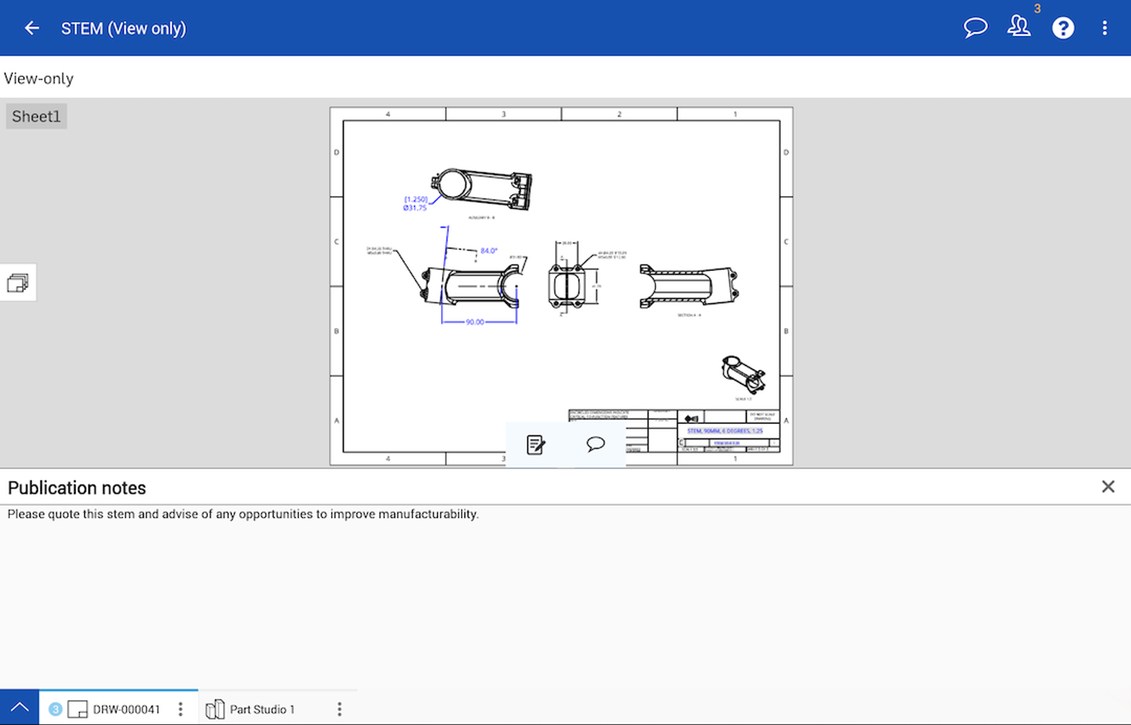Open the comments speech bubble in the header
1131x725 pixels.
coord(975,28)
